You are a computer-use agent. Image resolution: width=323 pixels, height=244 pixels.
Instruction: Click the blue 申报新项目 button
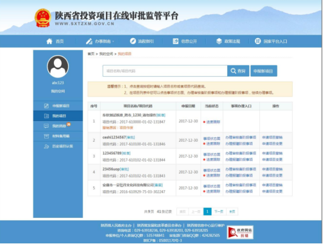tap(264, 71)
